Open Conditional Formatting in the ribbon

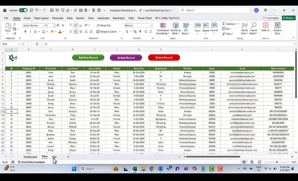click(x=163, y=29)
